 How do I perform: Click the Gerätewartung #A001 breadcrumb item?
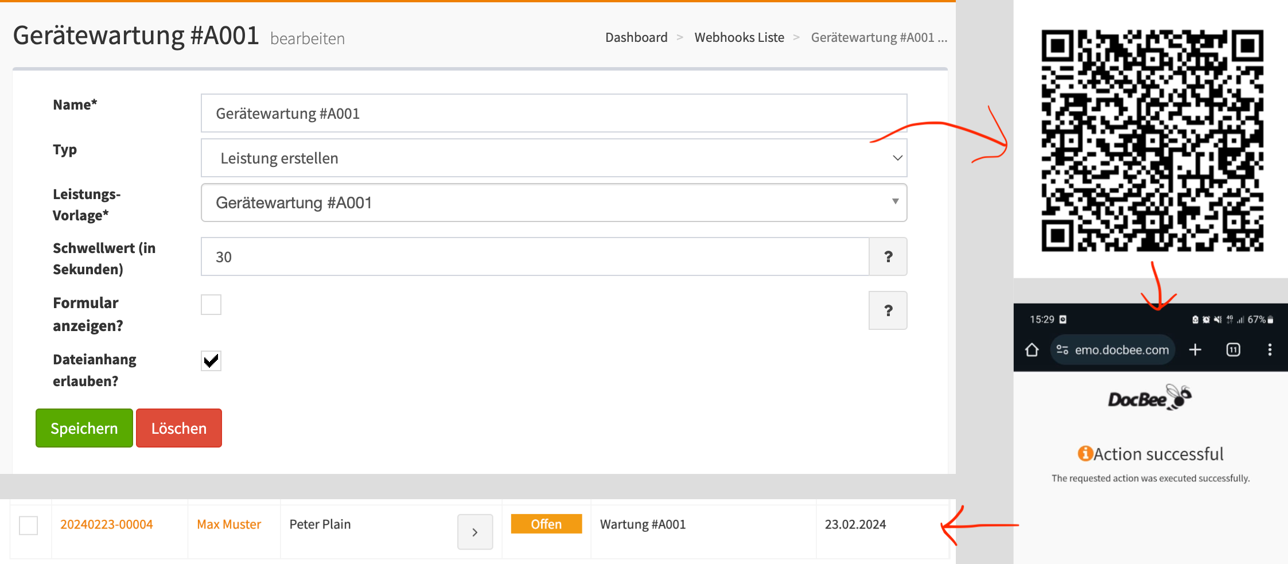(x=879, y=37)
